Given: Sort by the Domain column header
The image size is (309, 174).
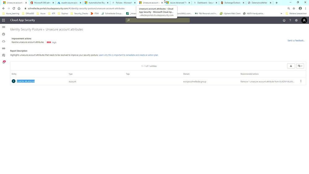Looking at the screenshot, I should tap(186, 74).
